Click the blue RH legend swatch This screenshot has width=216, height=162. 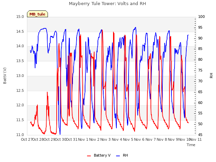118,156
